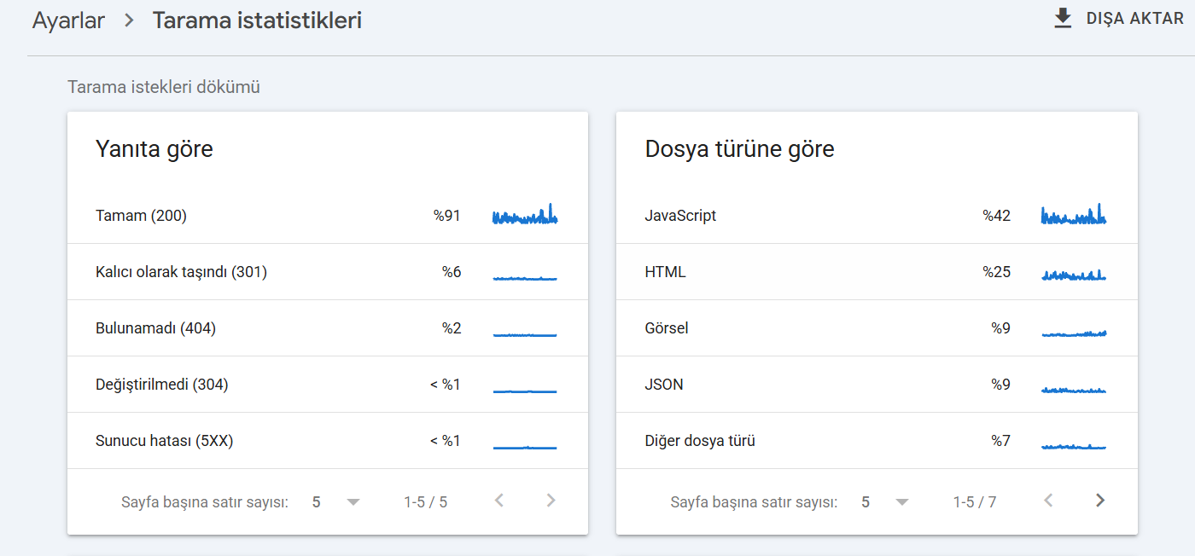Open the Diğer dosya türü row
Viewport: 1195px width, 556px height.
[x=877, y=441]
